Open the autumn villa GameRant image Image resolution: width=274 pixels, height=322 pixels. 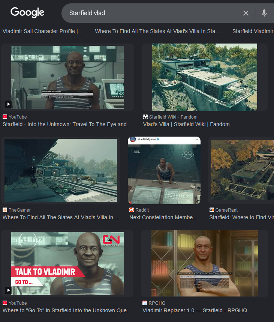(242, 170)
